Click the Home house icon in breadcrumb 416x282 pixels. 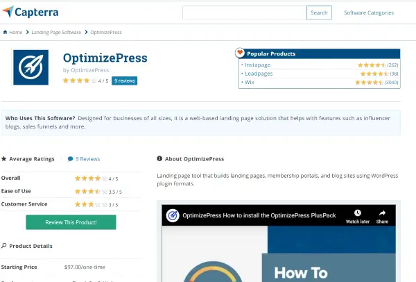(x=5, y=32)
